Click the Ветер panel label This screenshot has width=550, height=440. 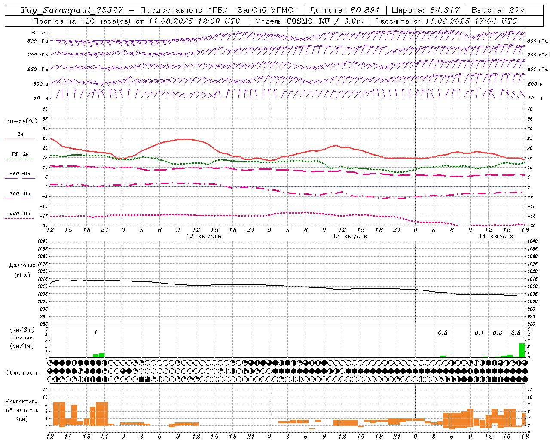[40, 33]
